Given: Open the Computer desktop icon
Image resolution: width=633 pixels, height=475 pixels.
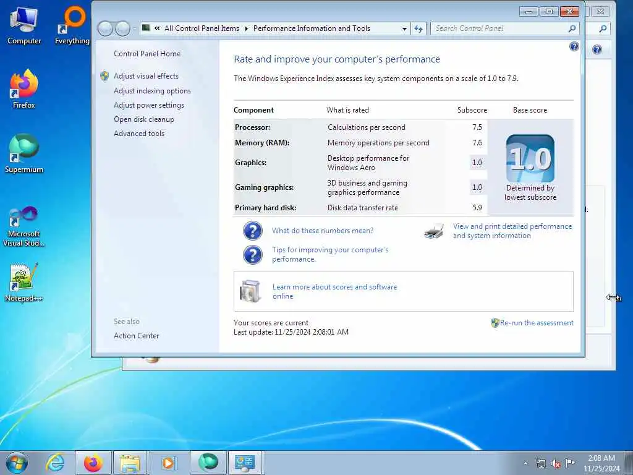Looking at the screenshot, I should pos(24,25).
